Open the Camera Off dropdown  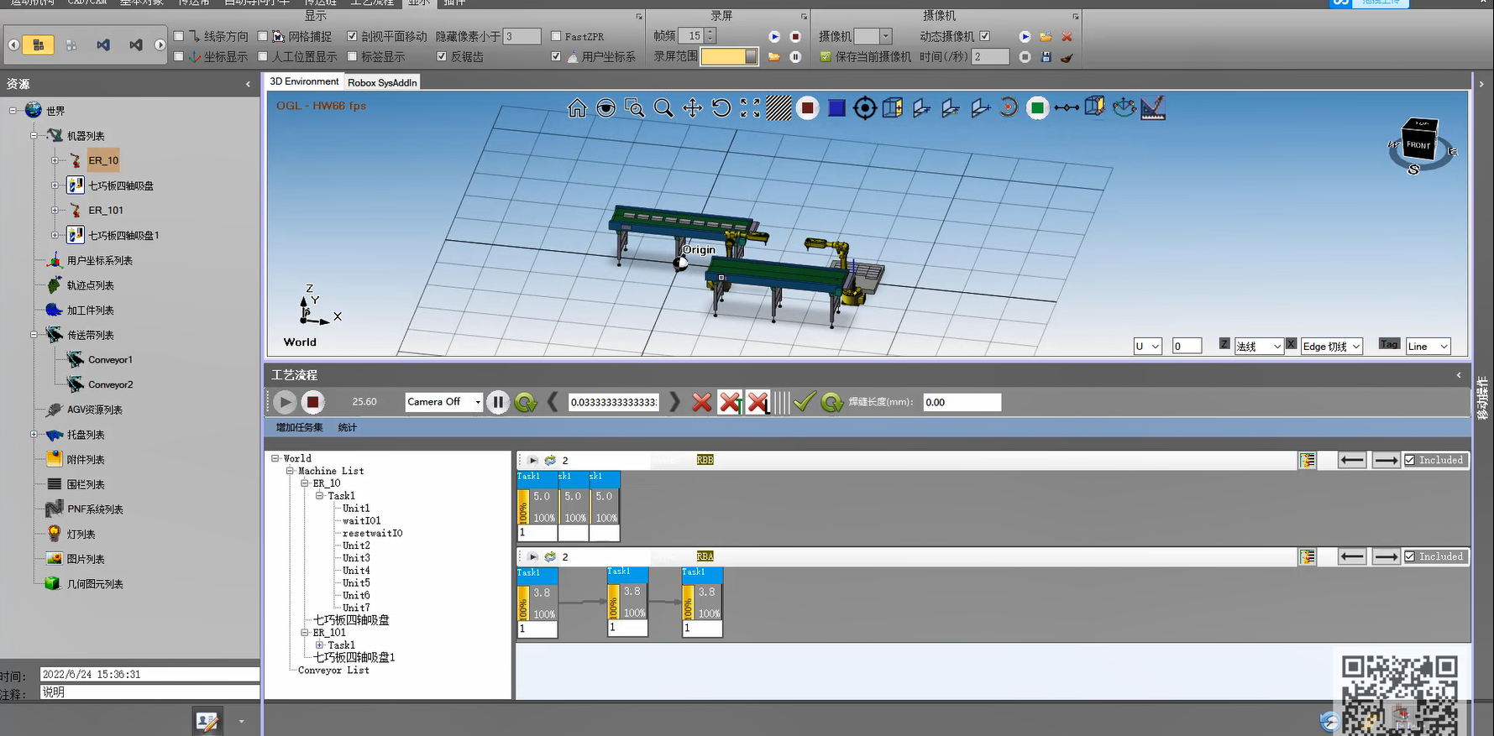click(x=477, y=402)
